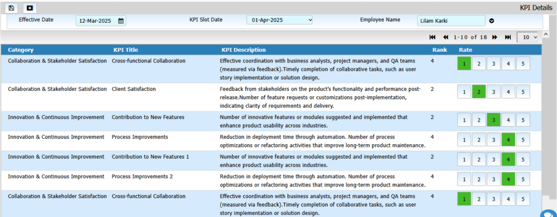This screenshot has width=557, height=217.
Task: Go to the previous page of results
Action: [445, 38]
